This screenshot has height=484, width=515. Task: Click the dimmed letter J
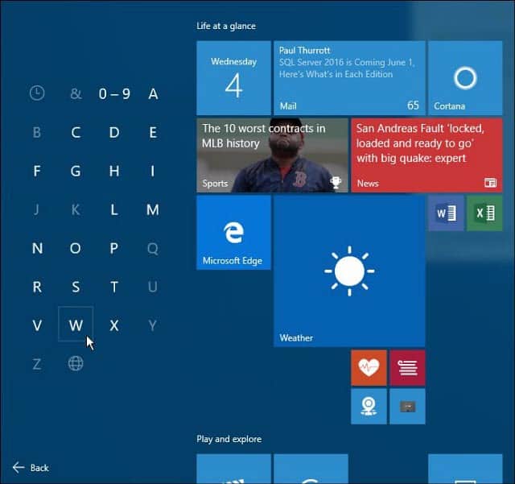tap(36, 209)
